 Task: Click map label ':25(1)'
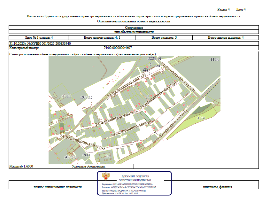[x=66, y=96]
